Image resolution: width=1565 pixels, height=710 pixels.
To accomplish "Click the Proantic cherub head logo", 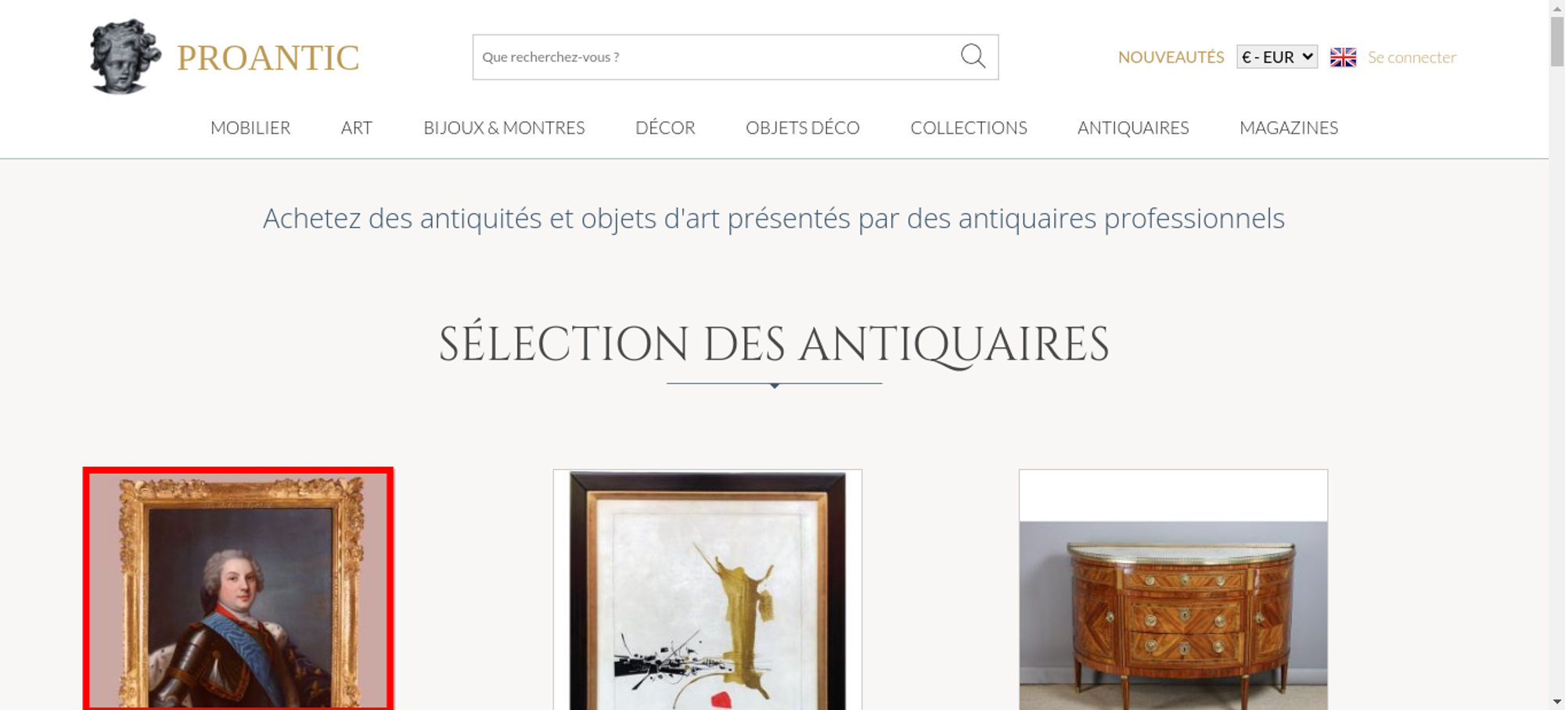I will click(x=125, y=57).
